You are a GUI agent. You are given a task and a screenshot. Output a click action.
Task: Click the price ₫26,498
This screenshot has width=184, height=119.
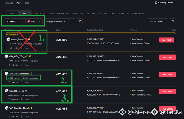point(62,108)
